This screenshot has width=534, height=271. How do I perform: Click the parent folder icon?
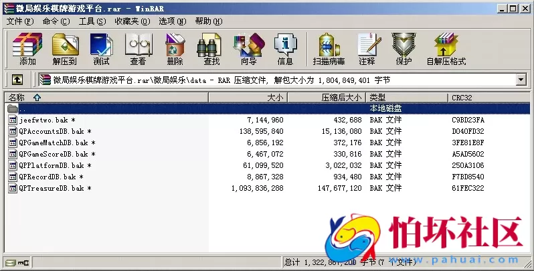point(13,108)
